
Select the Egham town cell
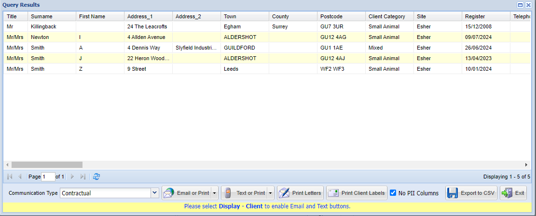click(245, 26)
